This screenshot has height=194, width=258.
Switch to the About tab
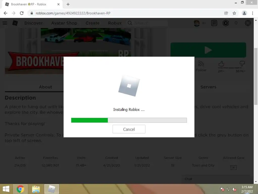45,87
